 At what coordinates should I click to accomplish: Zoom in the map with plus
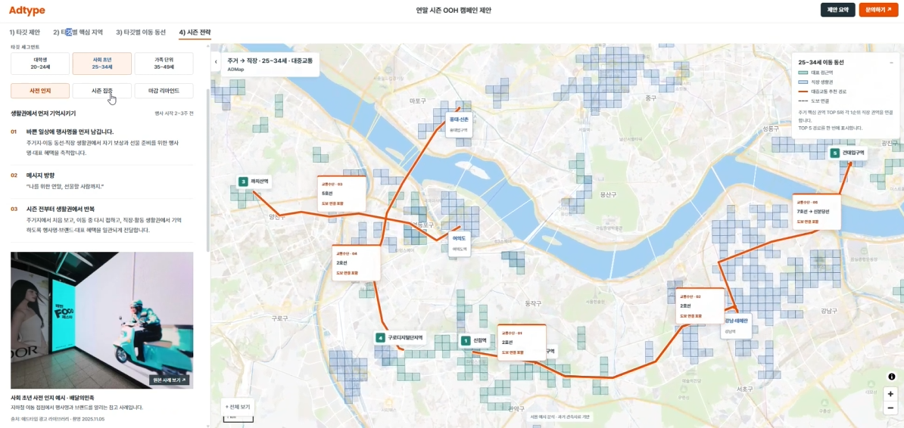[890, 394]
